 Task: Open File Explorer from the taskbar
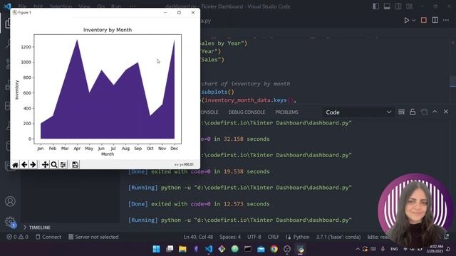pyautogui.click(x=182, y=249)
